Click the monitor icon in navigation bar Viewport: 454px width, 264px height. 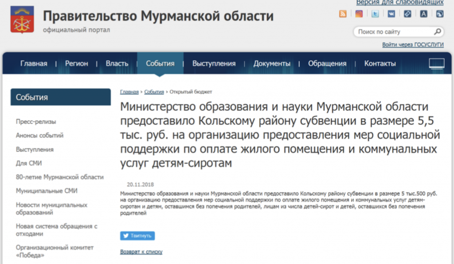tap(436, 63)
